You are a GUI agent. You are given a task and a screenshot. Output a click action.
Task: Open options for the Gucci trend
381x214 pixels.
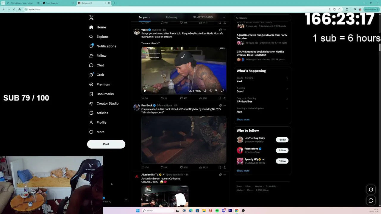(x=287, y=89)
